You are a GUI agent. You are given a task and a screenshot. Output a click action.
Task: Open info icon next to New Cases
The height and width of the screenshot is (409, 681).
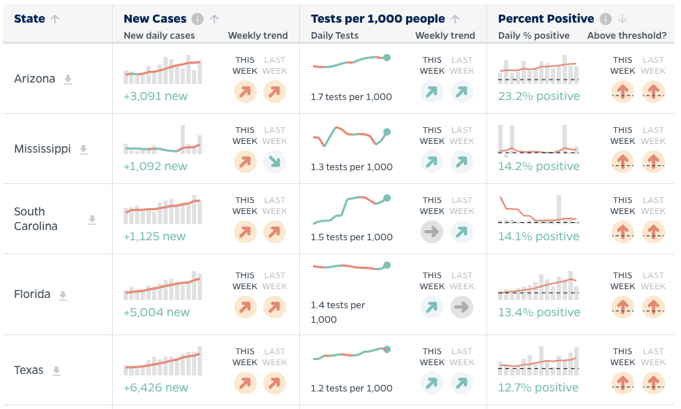point(197,20)
